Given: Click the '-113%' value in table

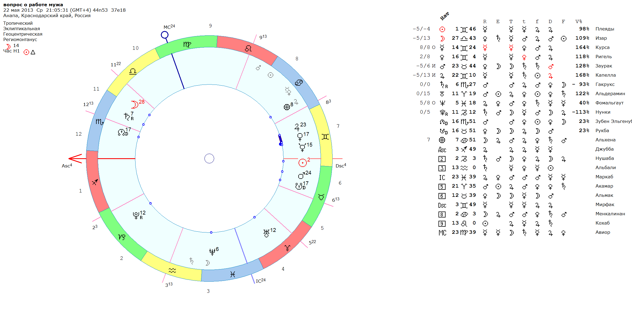Looking at the screenshot, I should coord(581,112).
